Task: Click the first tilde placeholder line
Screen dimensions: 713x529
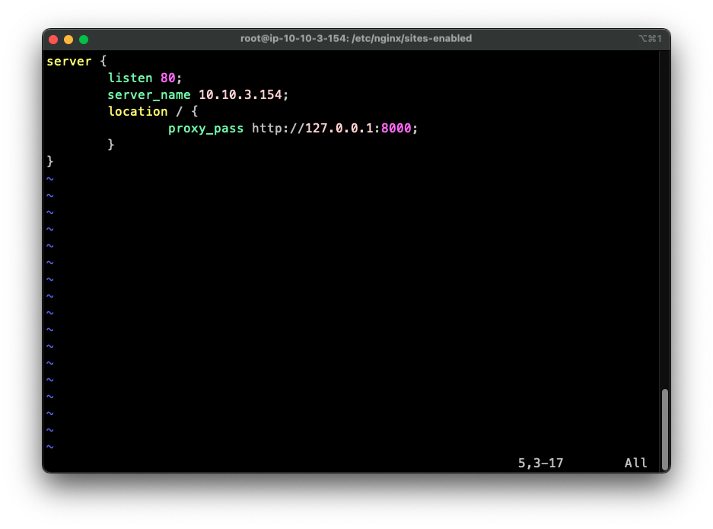Action: click(x=50, y=178)
